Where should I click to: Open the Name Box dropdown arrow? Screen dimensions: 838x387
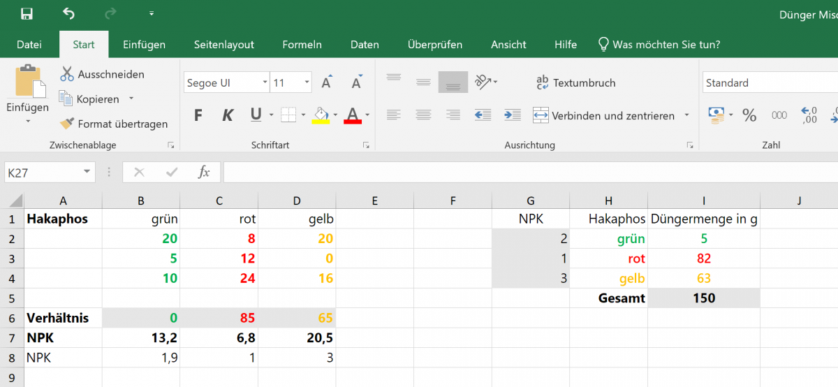tap(87, 172)
